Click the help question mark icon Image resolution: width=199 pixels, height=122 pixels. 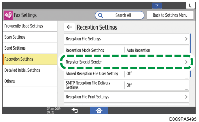pos(157,5)
